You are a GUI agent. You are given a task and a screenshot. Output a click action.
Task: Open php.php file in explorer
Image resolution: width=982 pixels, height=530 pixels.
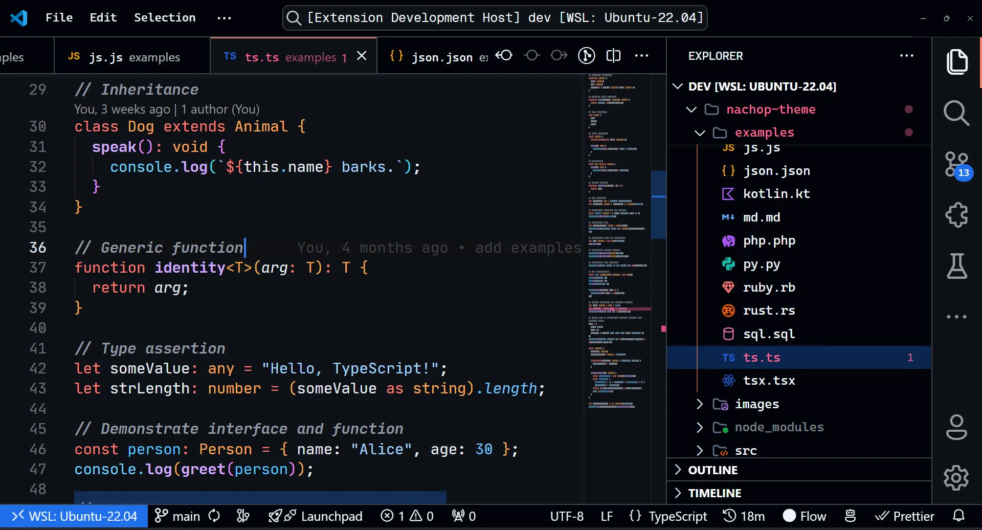799,241
